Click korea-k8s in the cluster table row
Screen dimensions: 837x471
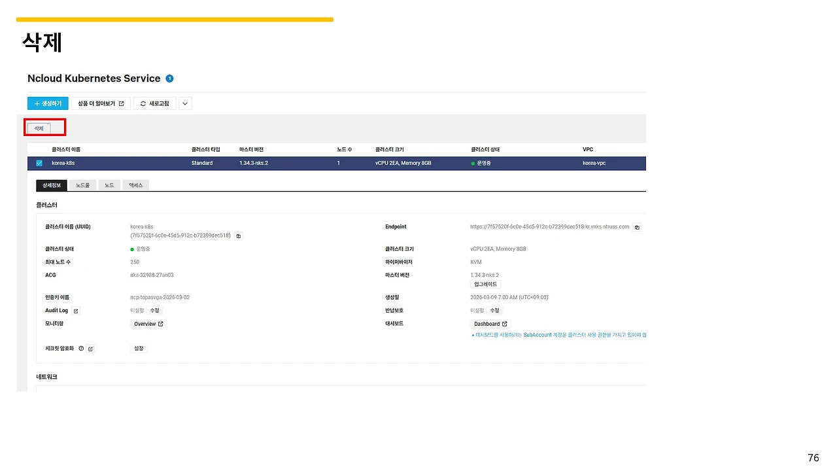pyautogui.click(x=63, y=163)
